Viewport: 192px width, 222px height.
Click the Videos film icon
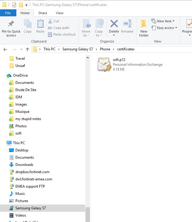(x=11, y=215)
